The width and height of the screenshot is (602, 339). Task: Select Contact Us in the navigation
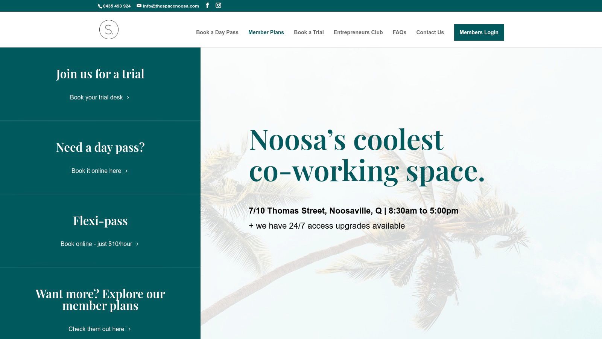tap(430, 32)
